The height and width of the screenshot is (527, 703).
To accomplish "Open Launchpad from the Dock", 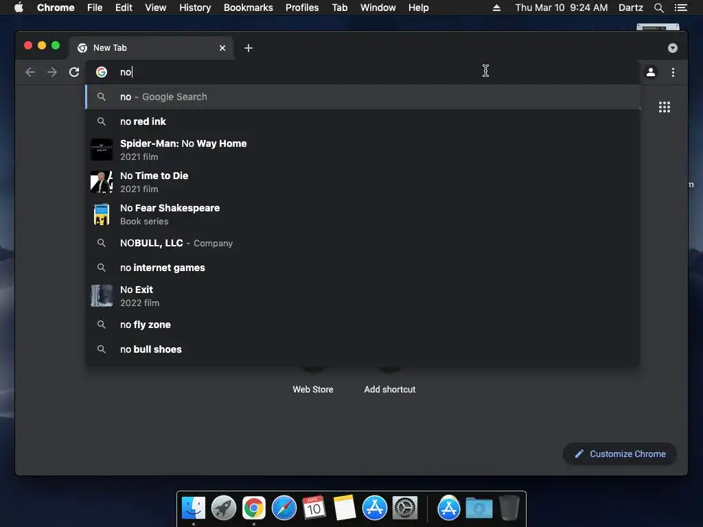I will [x=224, y=508].
